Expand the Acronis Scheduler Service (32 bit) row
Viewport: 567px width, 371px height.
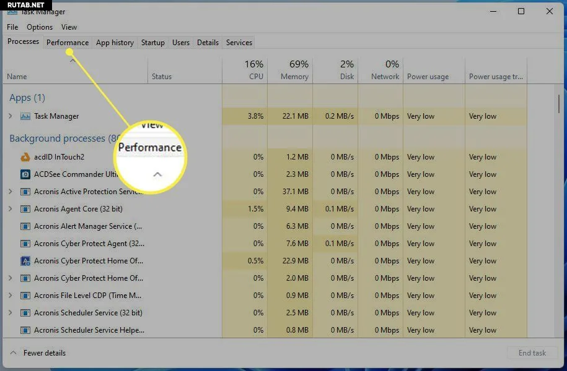point(10,313)
